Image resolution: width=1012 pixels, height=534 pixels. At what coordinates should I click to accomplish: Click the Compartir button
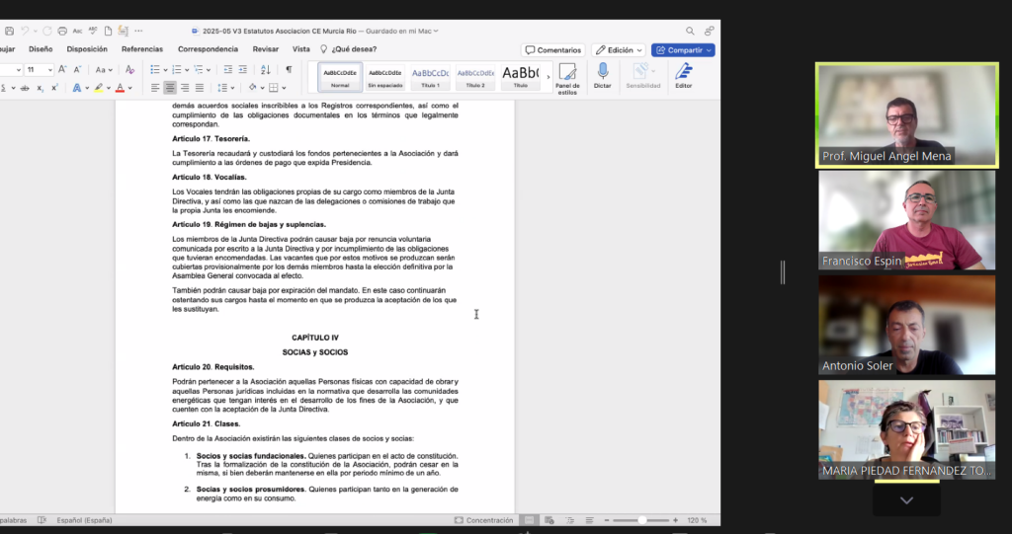click(x=683, y=50)
